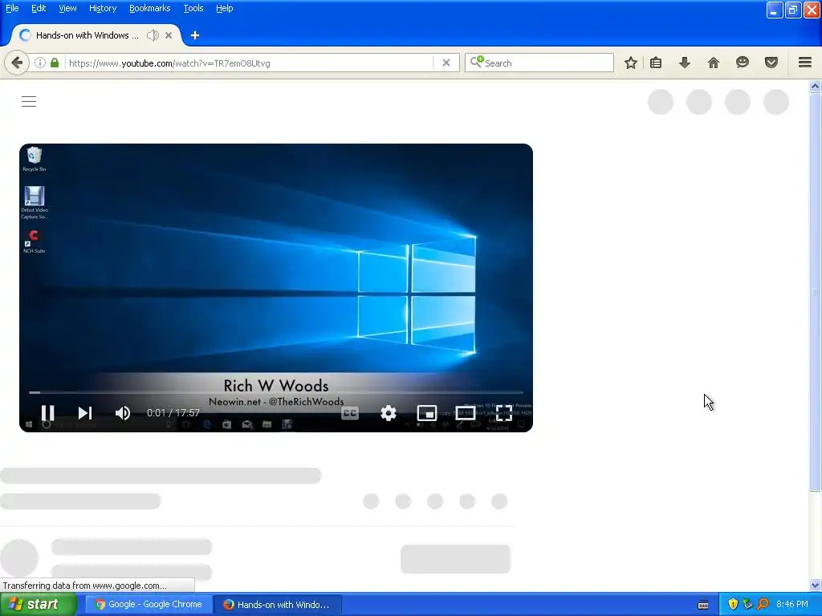Open the Help menu

[225, 8]
